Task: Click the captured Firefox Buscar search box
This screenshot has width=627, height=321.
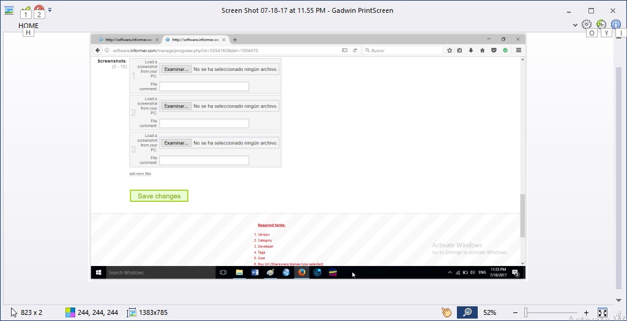Action: (x=403, y=51)
